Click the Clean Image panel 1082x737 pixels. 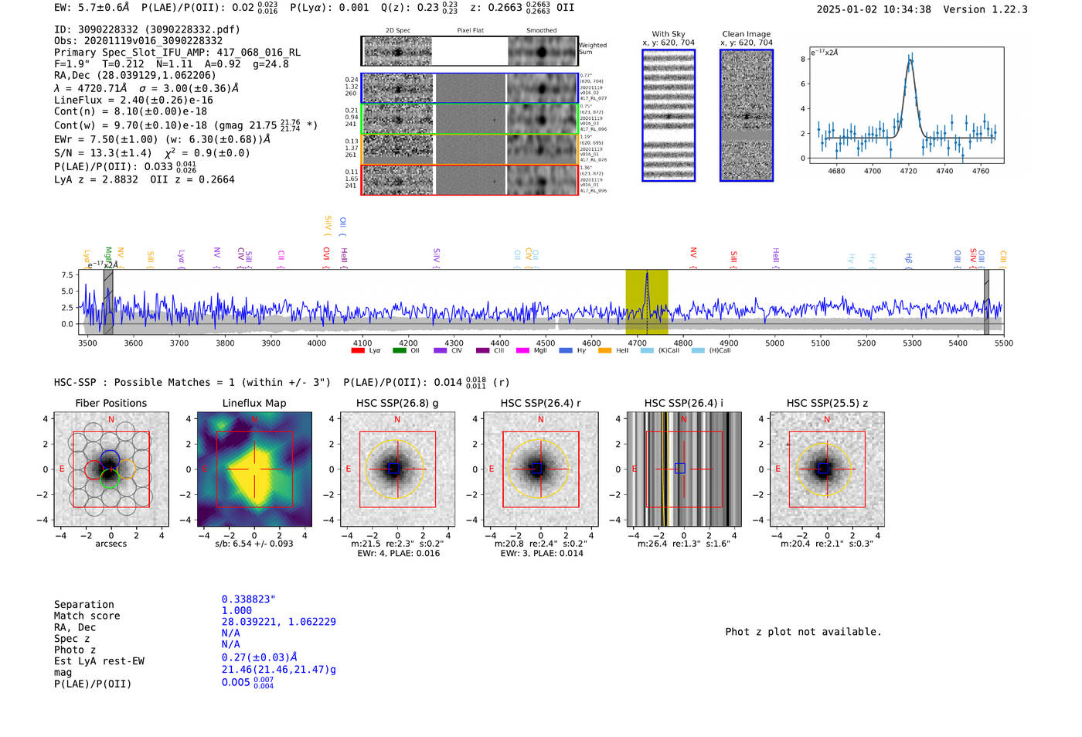747,115
